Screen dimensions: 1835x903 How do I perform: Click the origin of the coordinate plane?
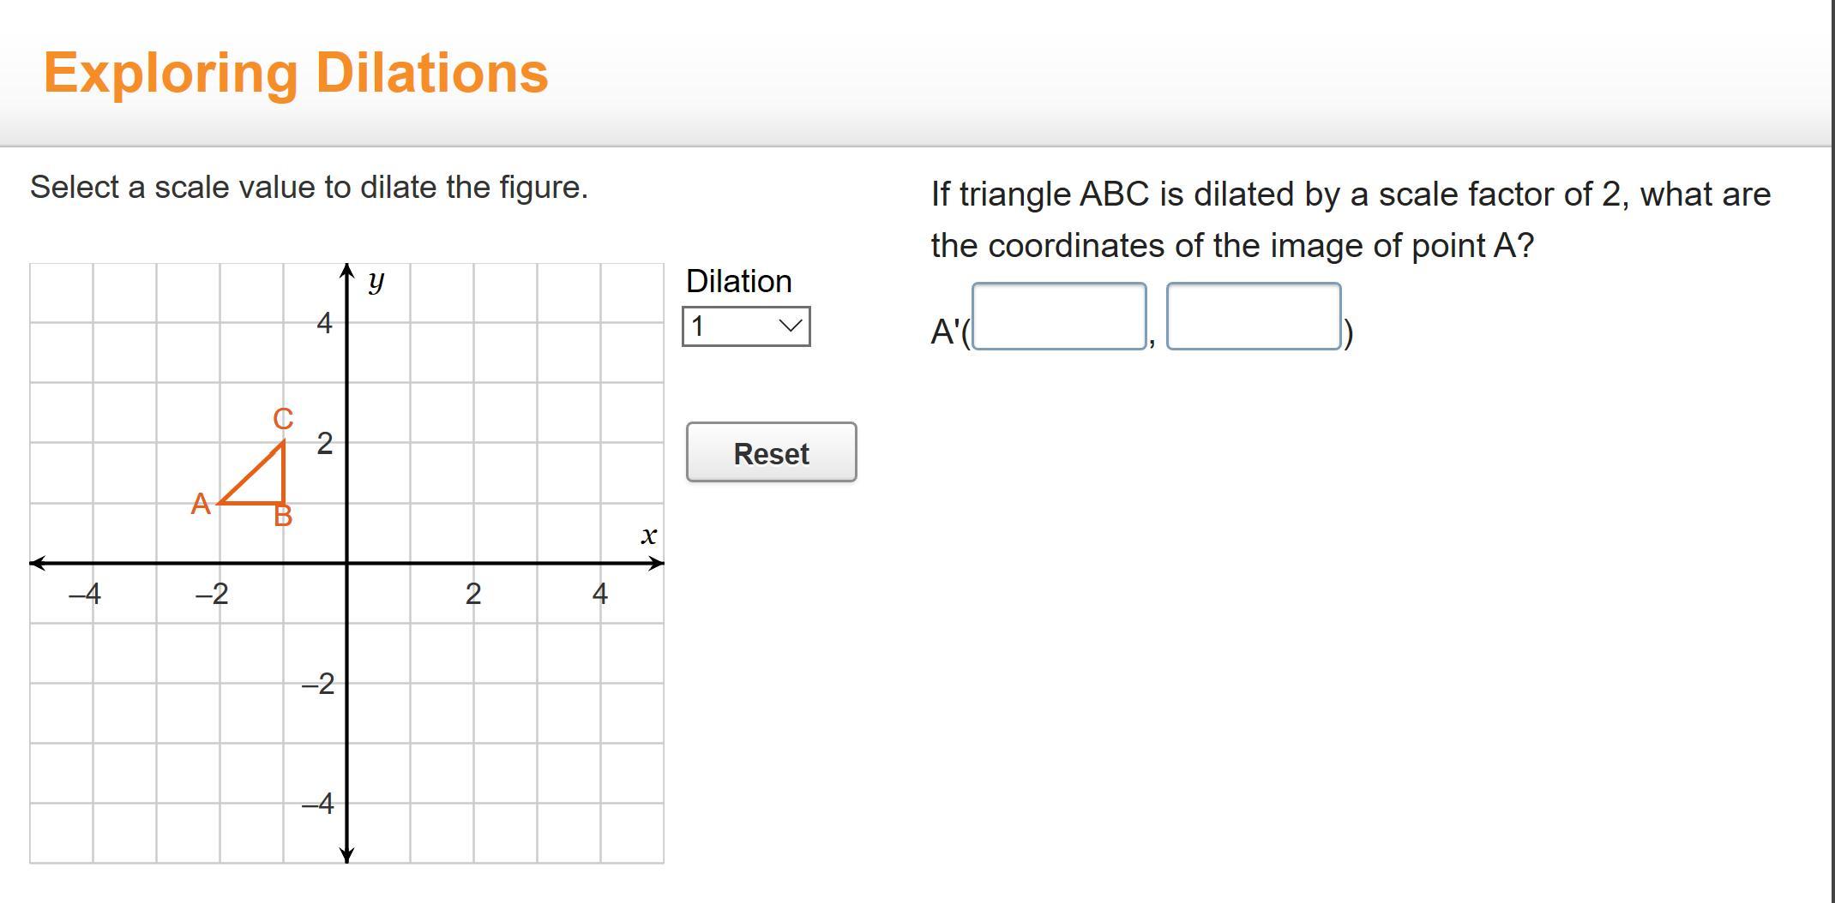346,563
